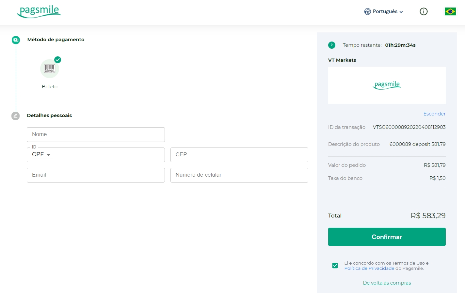Click the green clock timer icon

coord(332,45)
